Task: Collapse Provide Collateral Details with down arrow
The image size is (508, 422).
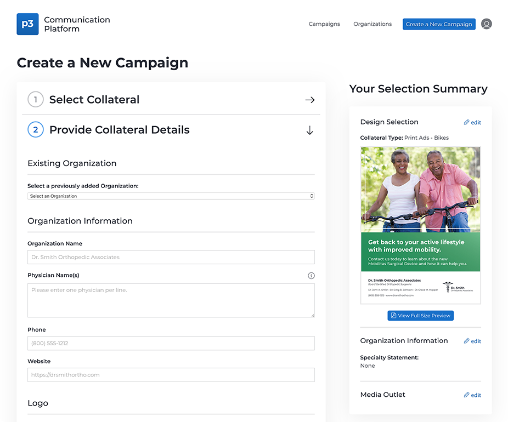Action: [x=310, y=130]
